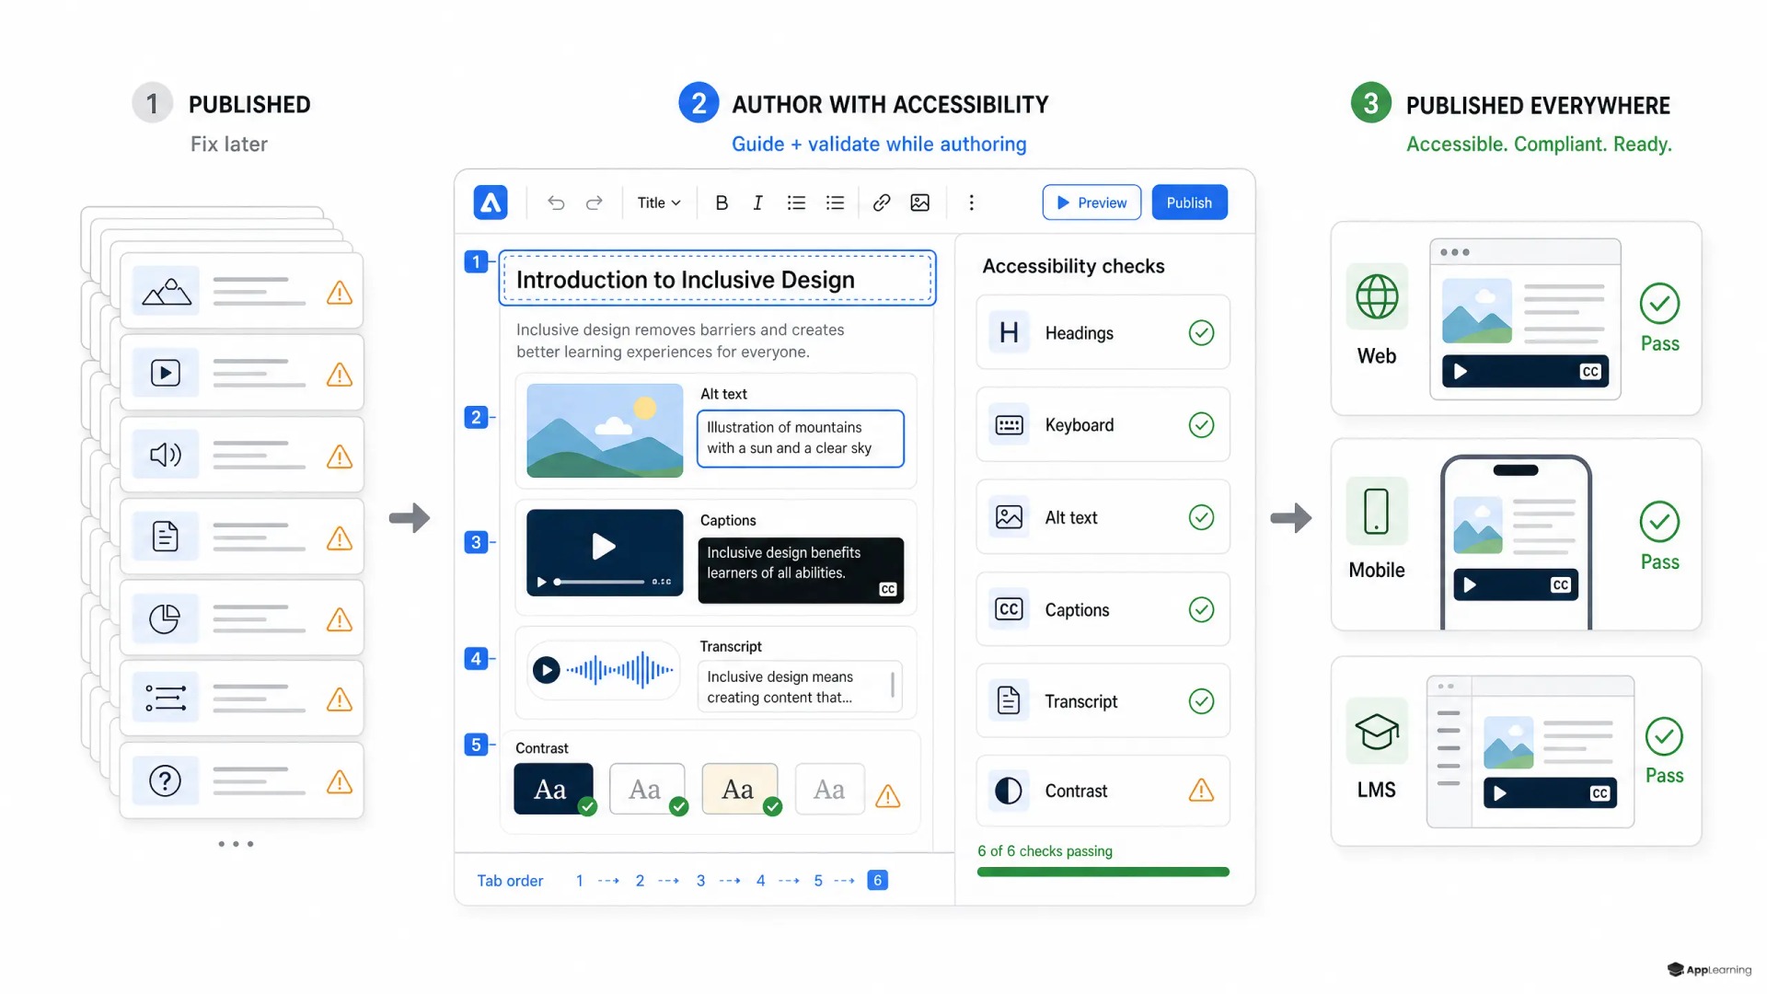Click the Captions CC icon in checks

click(x=1009, y=609)
